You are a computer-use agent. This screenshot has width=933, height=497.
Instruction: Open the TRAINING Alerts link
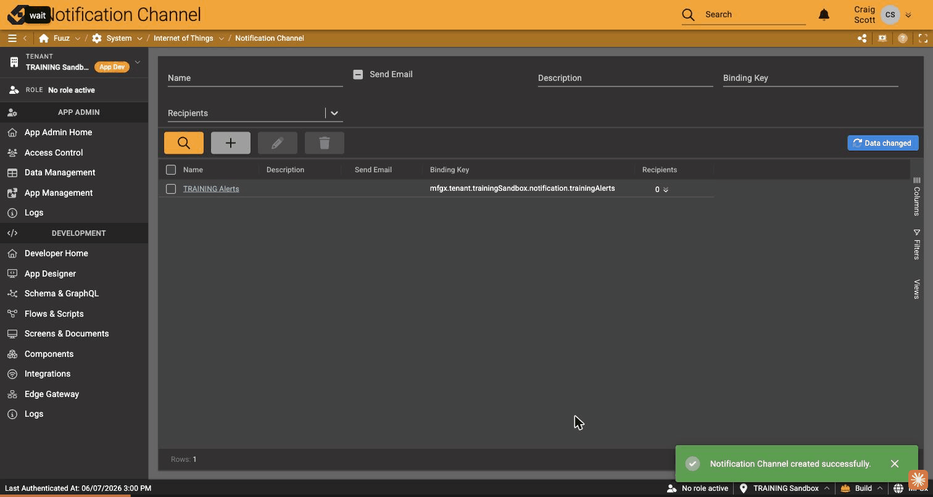click(x=211, y=189)
